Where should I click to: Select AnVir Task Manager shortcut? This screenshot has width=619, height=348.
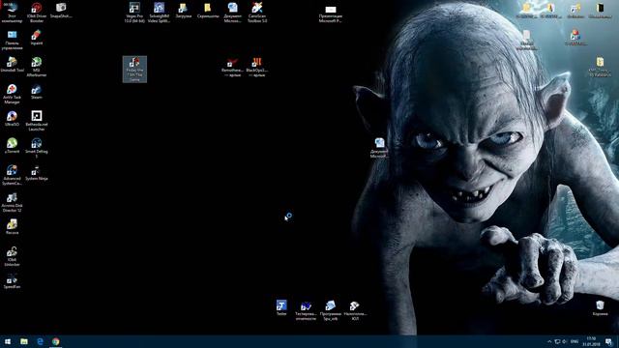(12, 94)
